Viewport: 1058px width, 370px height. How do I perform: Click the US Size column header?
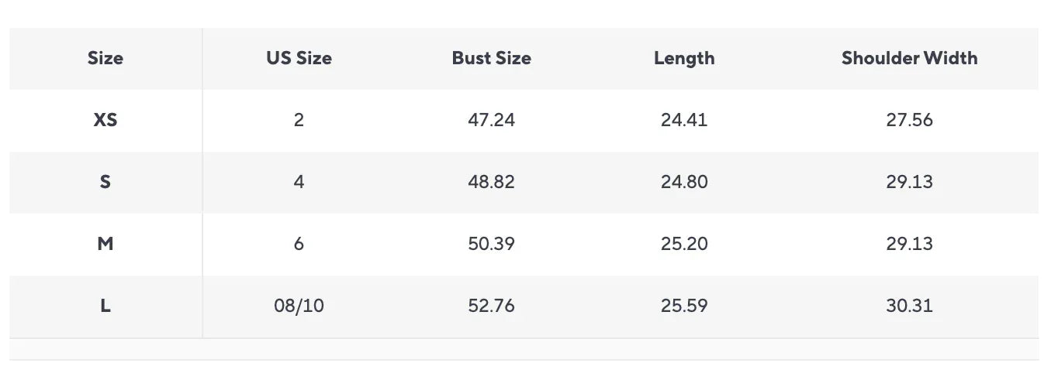click(x=299, y=58)
